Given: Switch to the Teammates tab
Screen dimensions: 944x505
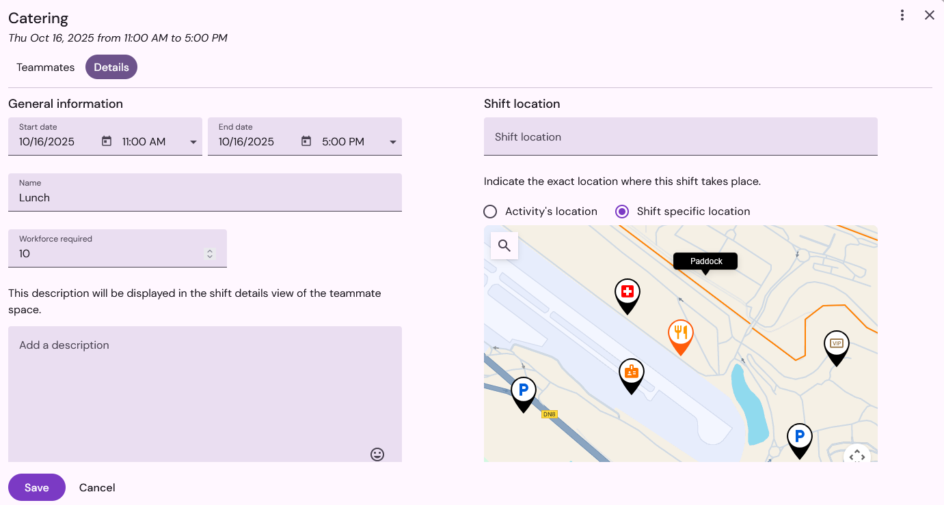Looking at the screenshot, I should click(x=46, y=67).
